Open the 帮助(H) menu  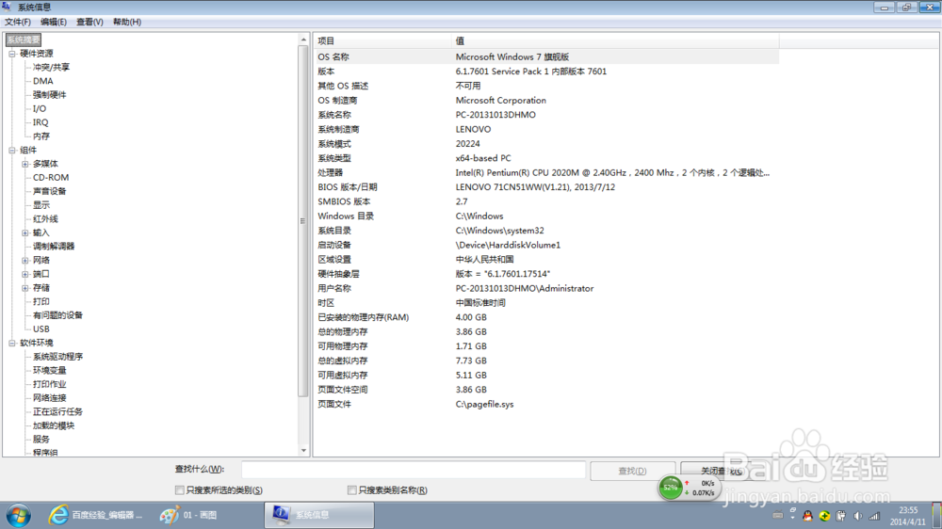click(127, 22)
